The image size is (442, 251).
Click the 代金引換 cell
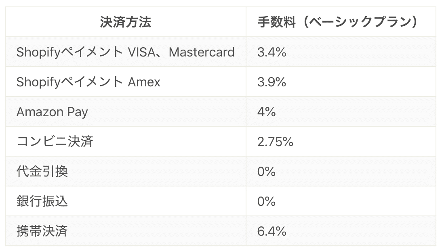click(x=42, y=172)
